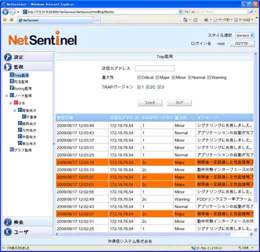Open the 検索 accordion section
260x252 pixels.
point(28,222)
